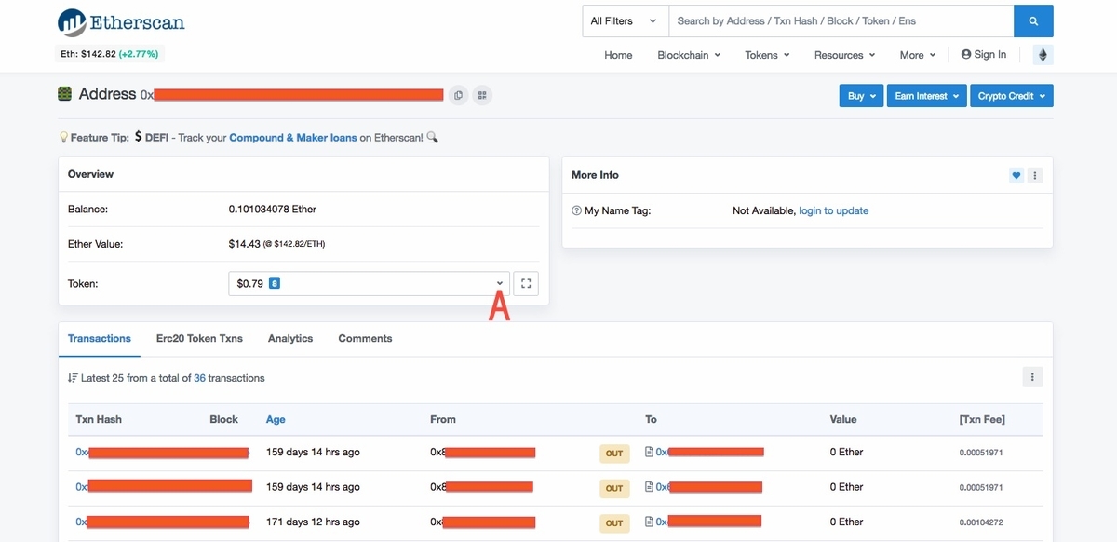Focus the search by address input field
Image resolution: width=1117 pixels, height=542 pixels.
[841, 20]
